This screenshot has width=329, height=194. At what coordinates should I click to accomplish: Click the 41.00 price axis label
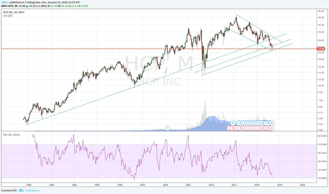tap(321, 25)
